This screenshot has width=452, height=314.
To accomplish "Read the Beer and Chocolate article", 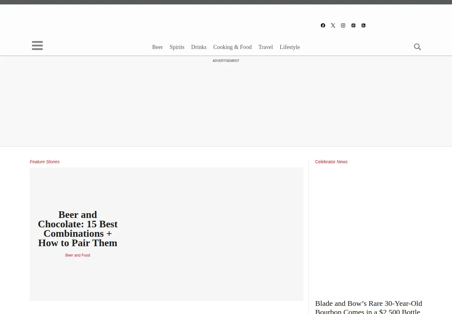I will pyautogui.click(x=78, y=229).
